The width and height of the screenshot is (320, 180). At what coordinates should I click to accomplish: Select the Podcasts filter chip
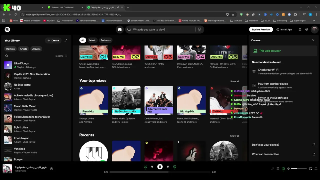pyautogui.click(x=105, y=40)
